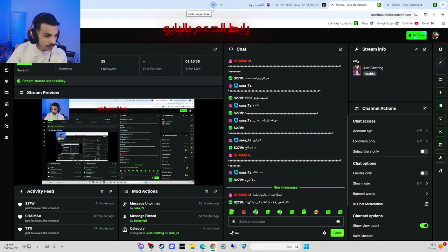
Task: Pop out the Channel Actions panel
Action: pos(425,108)
